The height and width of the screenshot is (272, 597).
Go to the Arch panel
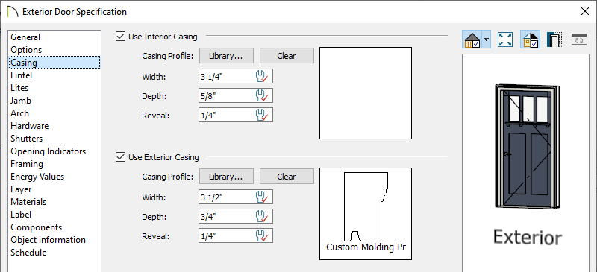pyautogui.click(x=20, y=113)
